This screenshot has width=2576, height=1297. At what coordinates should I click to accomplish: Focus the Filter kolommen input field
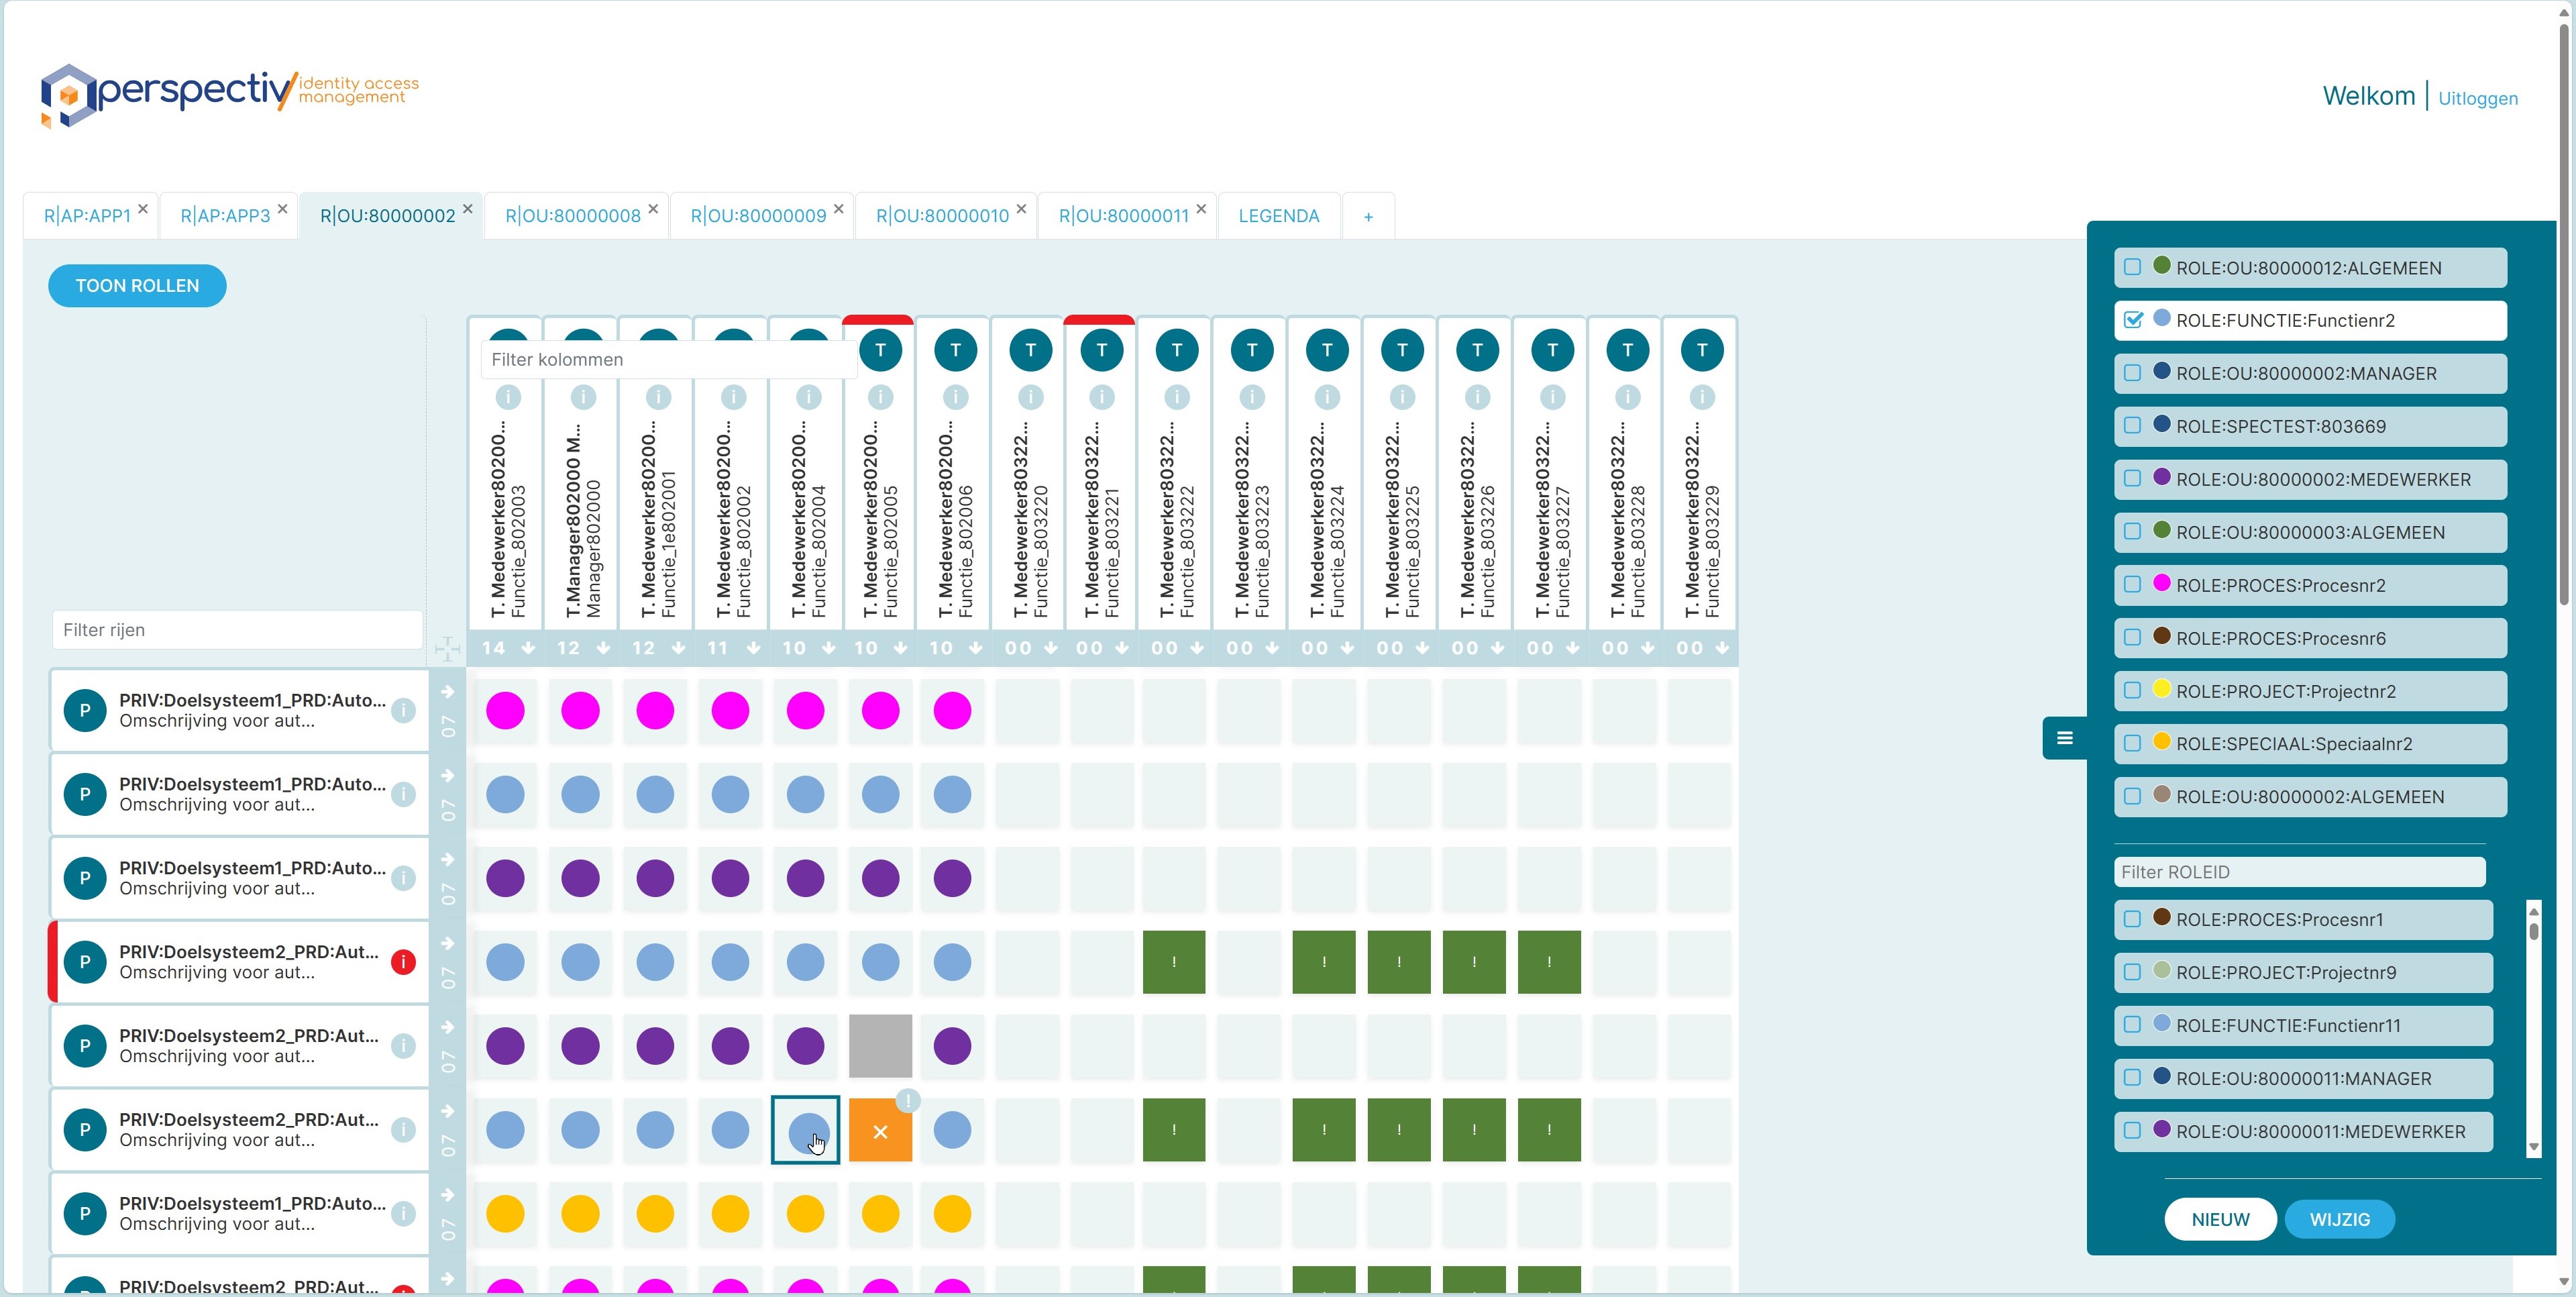[x=668, y=360]
